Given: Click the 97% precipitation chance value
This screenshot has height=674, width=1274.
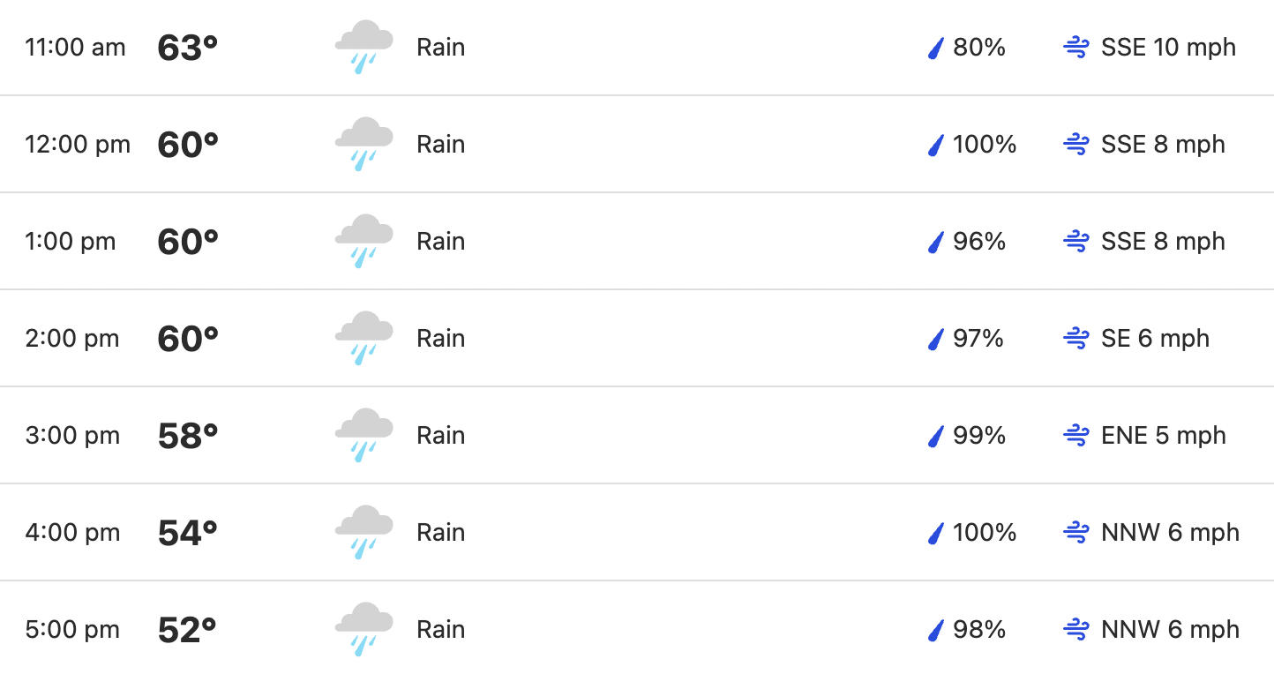Looking at the screenshot, I should click(978, 339).
